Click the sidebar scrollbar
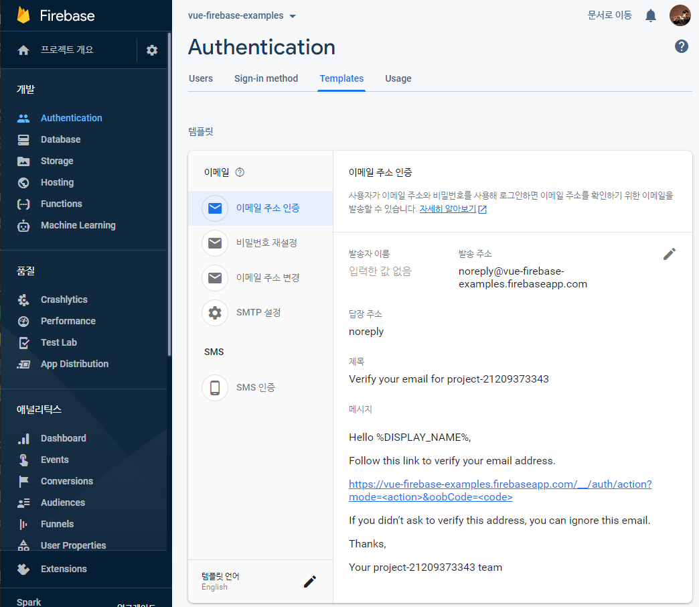 point(169,194)
